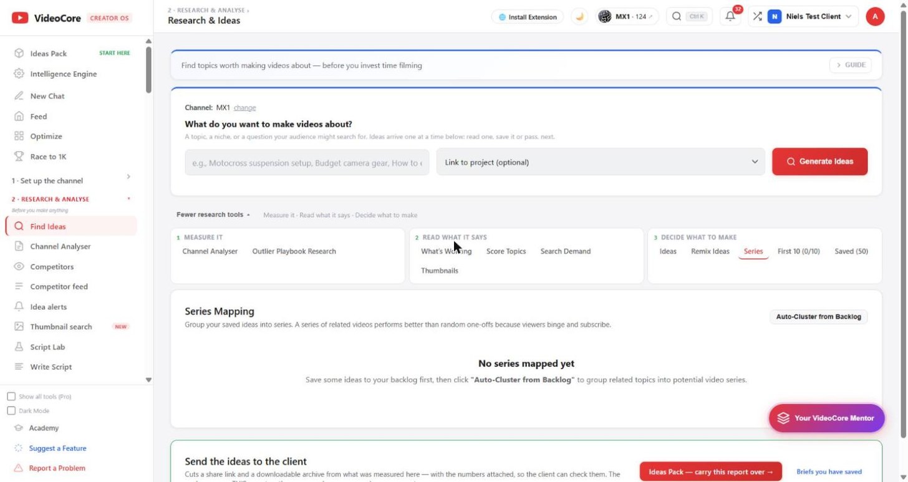Click the red A profile avatar
This screenshot has width=908, height=482.
coord(875,17)
